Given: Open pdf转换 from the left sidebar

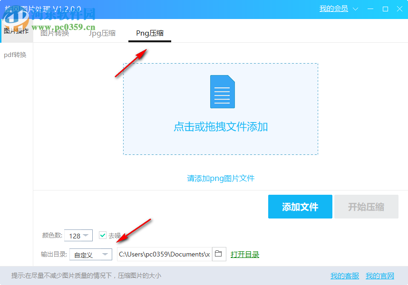Looking at the screenshot, I should click(x=16, y=55).
